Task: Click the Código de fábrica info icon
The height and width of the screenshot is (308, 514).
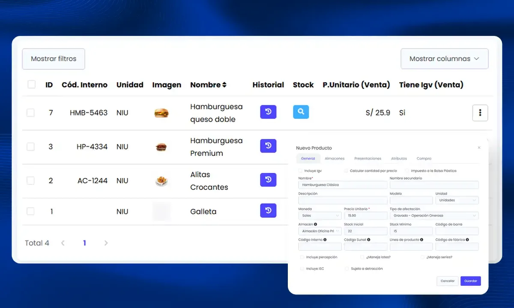Action: (x=467, y=240)
